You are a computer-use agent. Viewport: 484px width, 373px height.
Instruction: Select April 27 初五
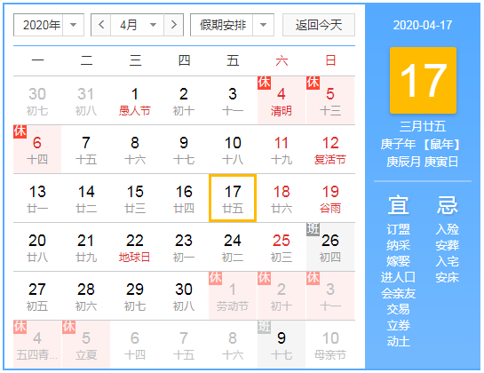[37, 296]
